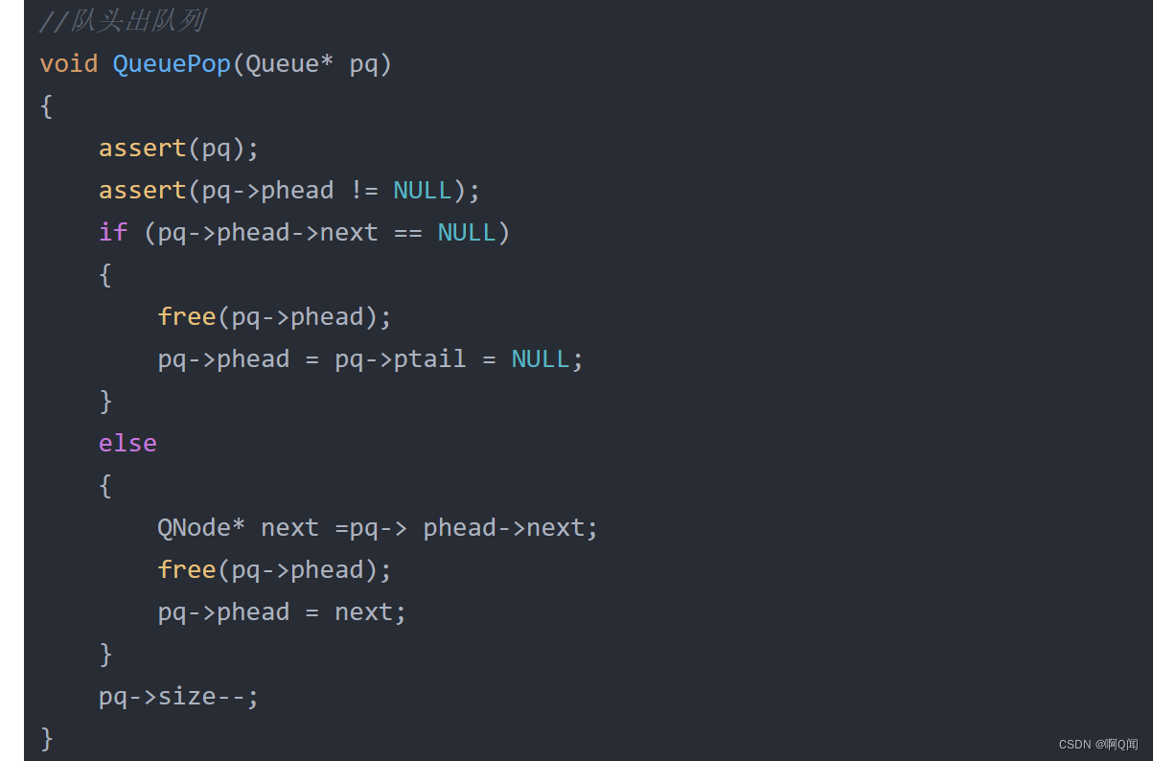Viewport: 1153px width, 761px height.
Task: Click the assert(pq) statement
Action: pos(179,149)
